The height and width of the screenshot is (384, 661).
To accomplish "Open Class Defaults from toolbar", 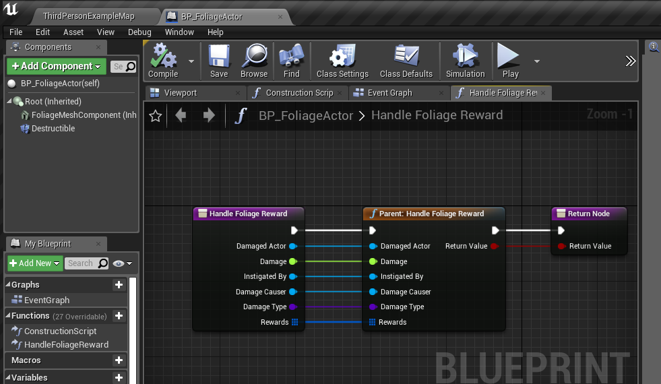I will (x=406, y=57).
